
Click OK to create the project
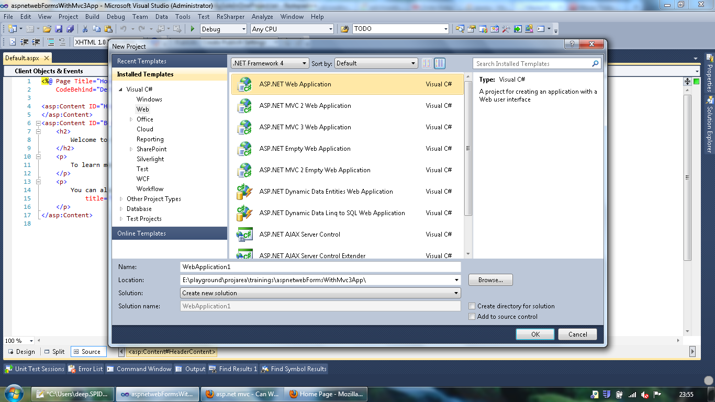click(535, 334)
